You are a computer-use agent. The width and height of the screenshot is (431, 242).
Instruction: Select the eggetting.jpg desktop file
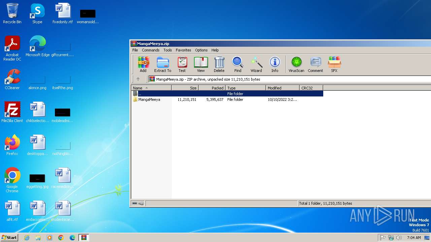pos(37,182)
